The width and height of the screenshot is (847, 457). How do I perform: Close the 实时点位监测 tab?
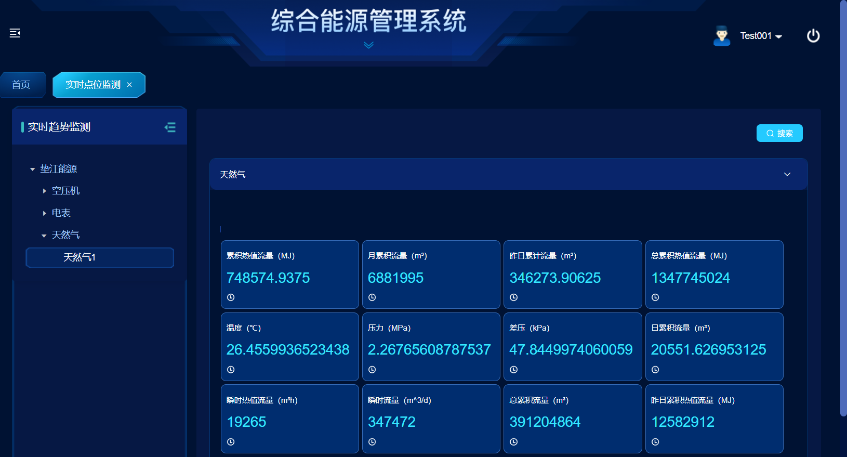[x=129, y=85]
